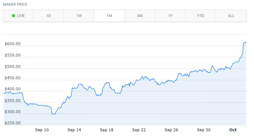The image size is (254, 136).
Task: Click the $250.00 axis label
Action: point(13,123)
